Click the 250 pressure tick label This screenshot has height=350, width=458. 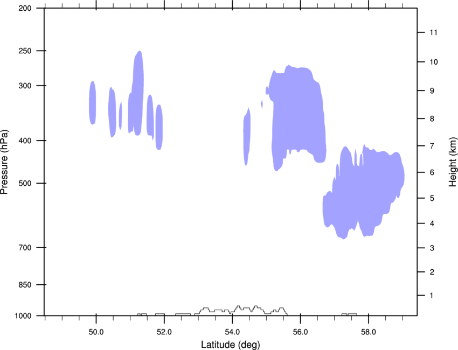click(x=25, y=51)
